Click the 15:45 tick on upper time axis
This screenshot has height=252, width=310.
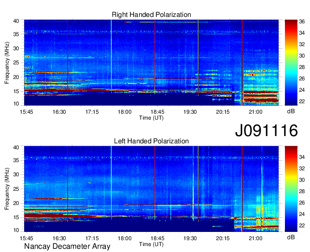[x=26, y=112]
